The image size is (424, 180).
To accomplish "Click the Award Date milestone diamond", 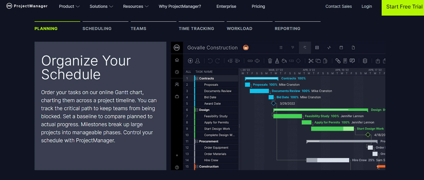I will pyautogui.click(x=273, y=104).
